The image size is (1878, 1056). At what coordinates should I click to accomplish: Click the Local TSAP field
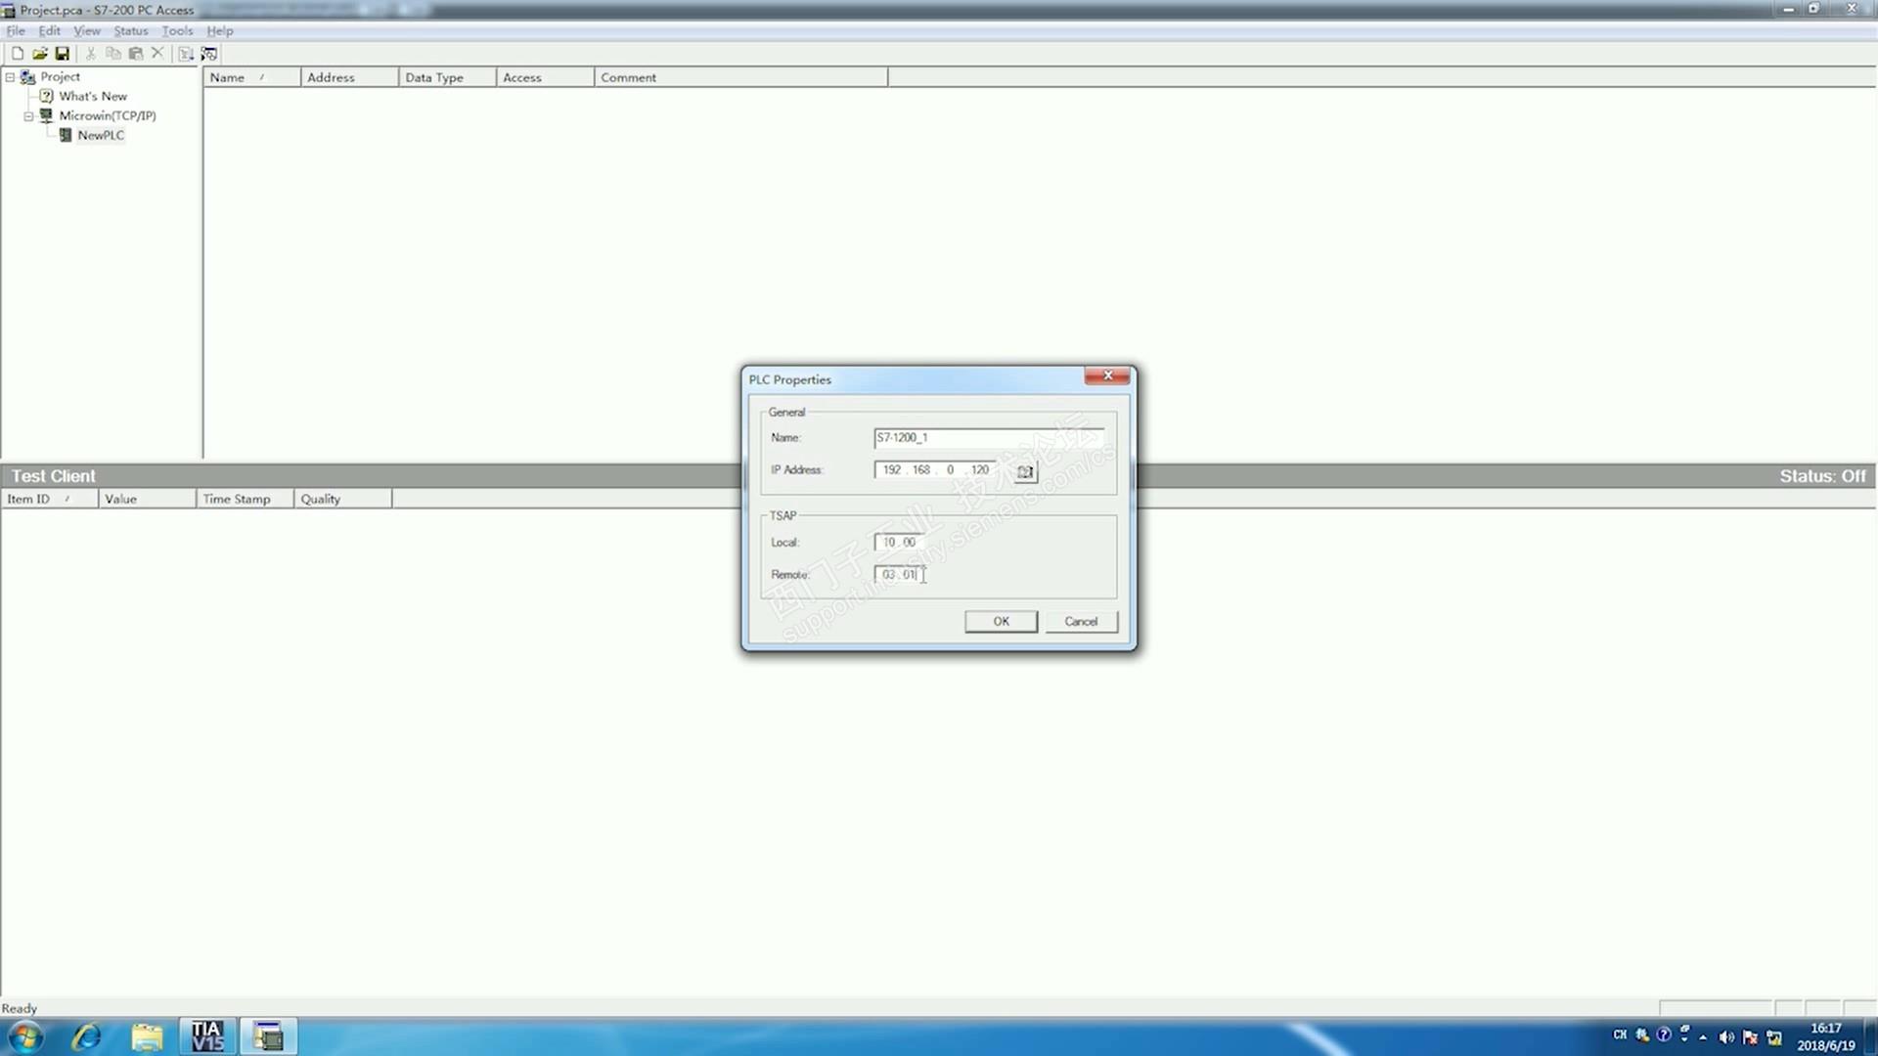(899, 542)
